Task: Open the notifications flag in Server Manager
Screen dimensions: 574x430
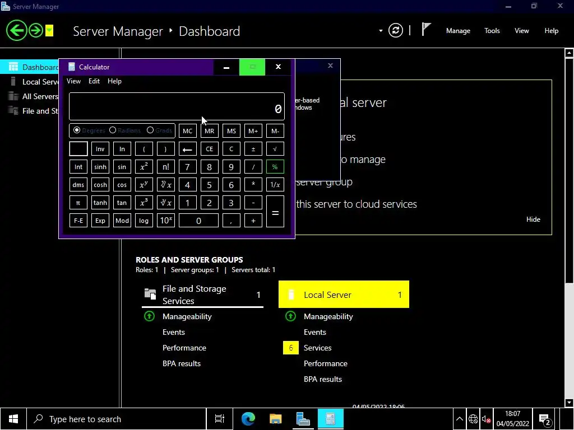Action: (426, 30)
